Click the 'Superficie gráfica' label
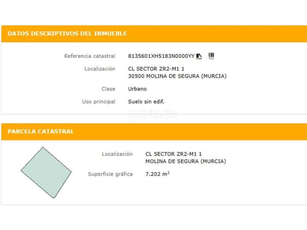Image resolution: width=307 pixels, height=230 pixels. tap(110, 174)
